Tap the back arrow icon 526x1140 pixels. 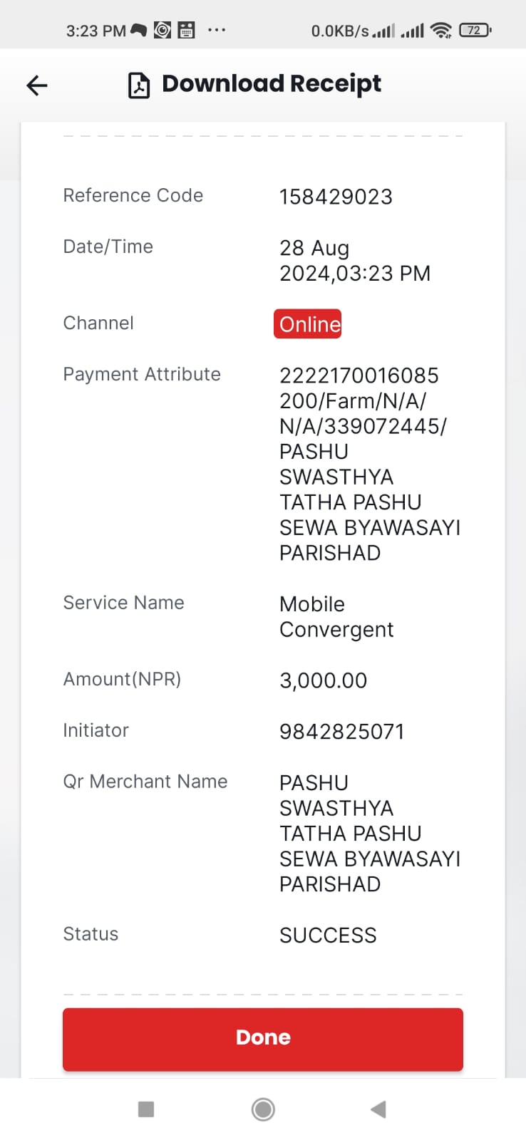(x=37, y=85)
